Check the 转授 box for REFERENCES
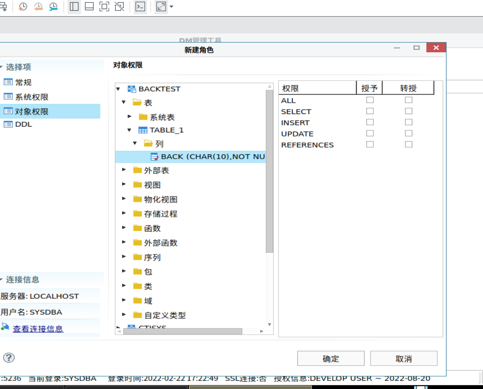Image resolution: width=483 pixels, height=389 pixels. tap(409, 144)
